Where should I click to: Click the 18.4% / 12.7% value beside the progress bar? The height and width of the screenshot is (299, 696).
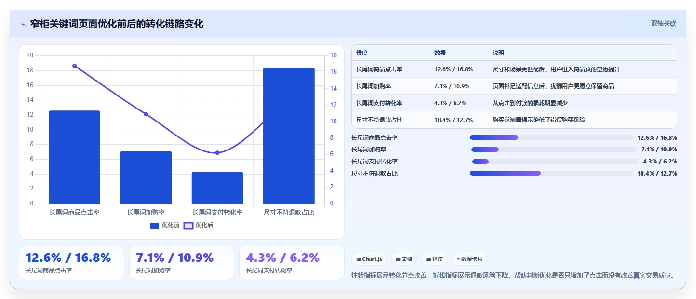tap(657, 174)
